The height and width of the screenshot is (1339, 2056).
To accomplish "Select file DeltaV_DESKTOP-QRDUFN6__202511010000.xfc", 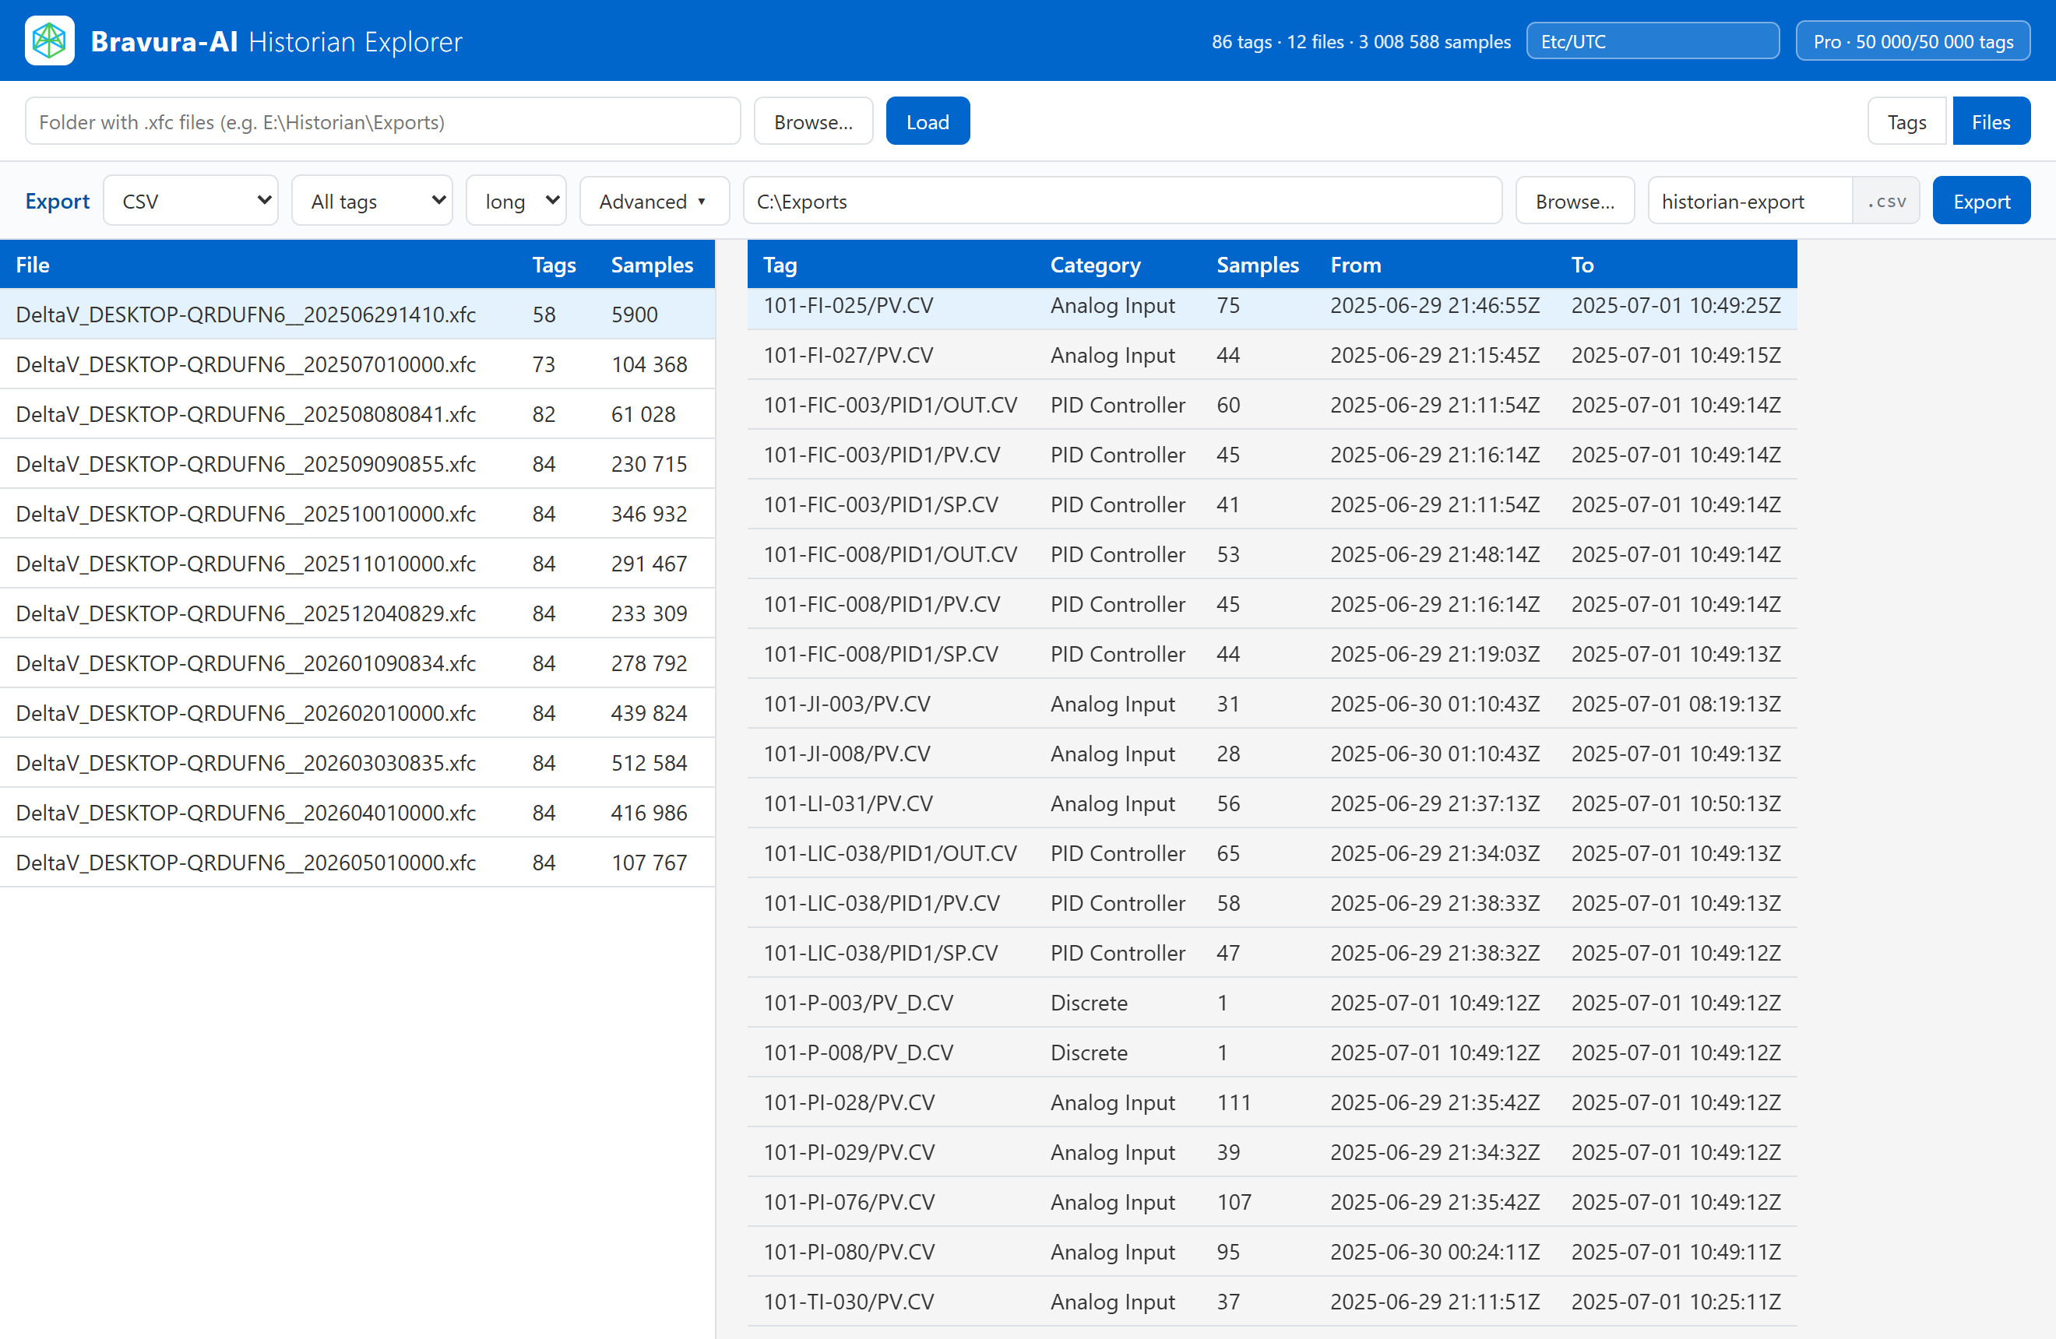I will click(x=357, y=564).
